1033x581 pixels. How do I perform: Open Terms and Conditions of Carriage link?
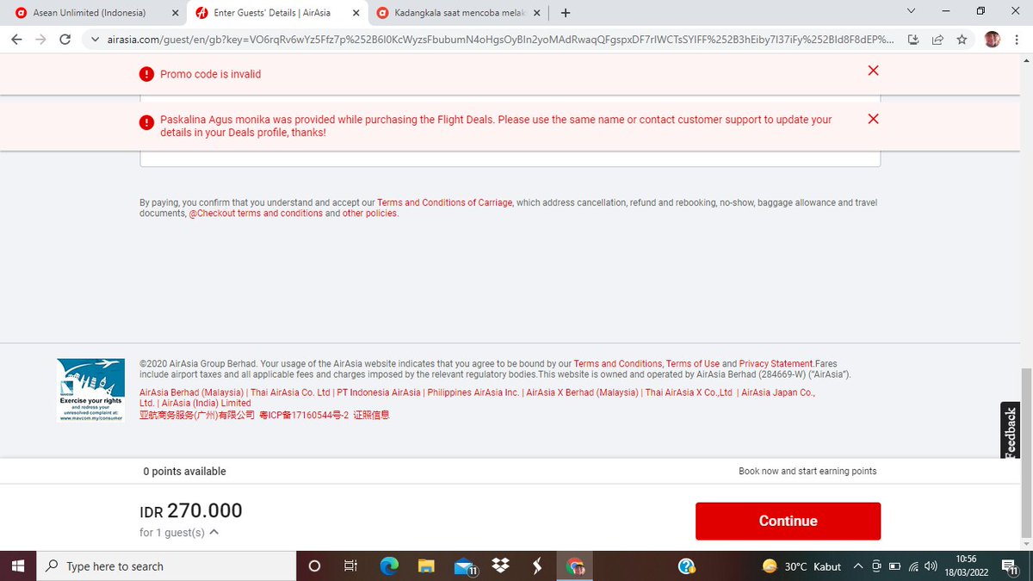click(x=445, y=202)
